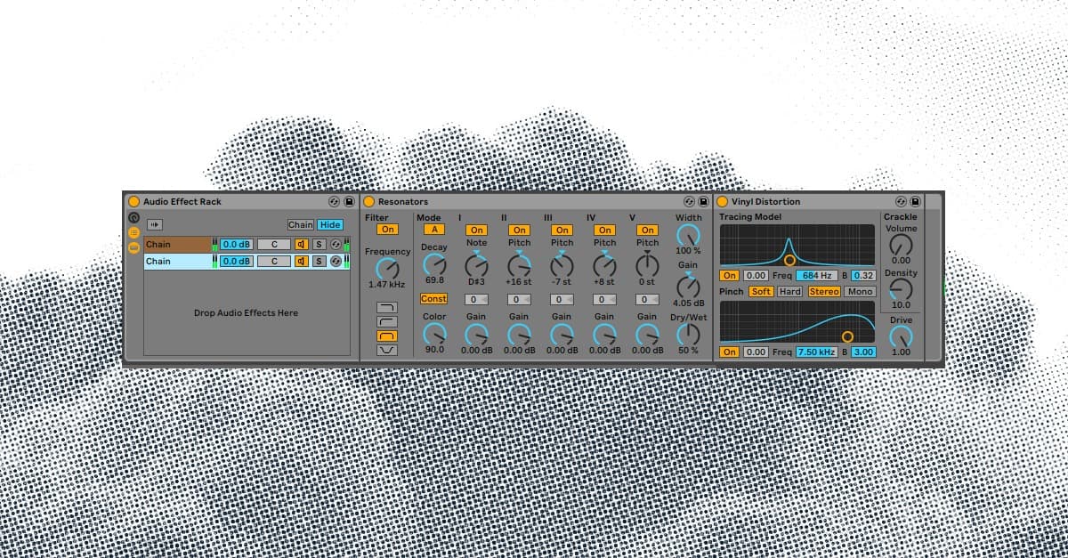Viewport: 1068px width, 558px height.
Task: Click Audio Effect Rack hot-swap preset icon
Action: pyautogui.click(x=335, y=202)
